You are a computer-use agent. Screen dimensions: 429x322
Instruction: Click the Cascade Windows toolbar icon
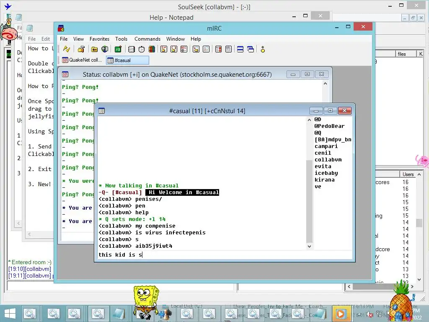click(x=251, y=49)
